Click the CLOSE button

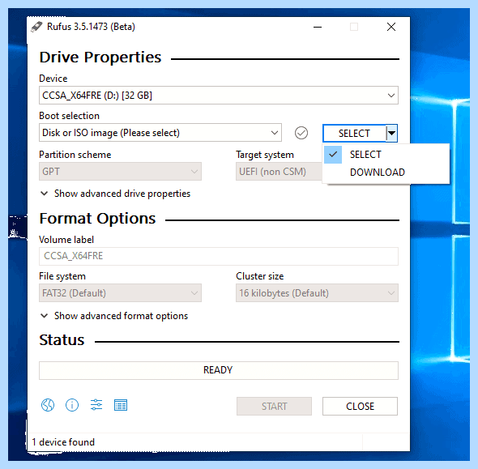[360, 406]
